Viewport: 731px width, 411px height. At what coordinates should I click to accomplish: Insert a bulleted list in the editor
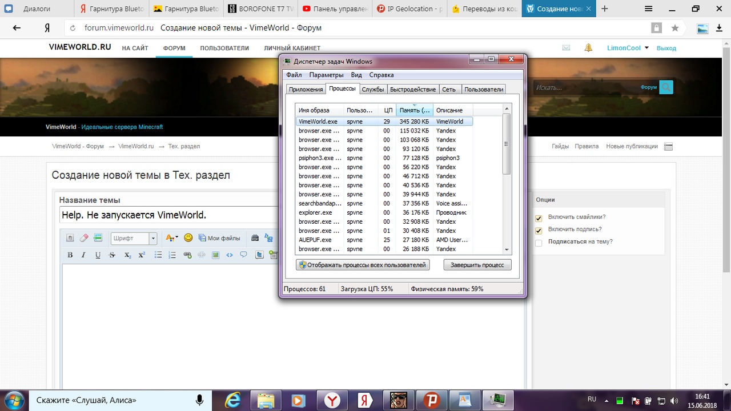pos(158,255)
